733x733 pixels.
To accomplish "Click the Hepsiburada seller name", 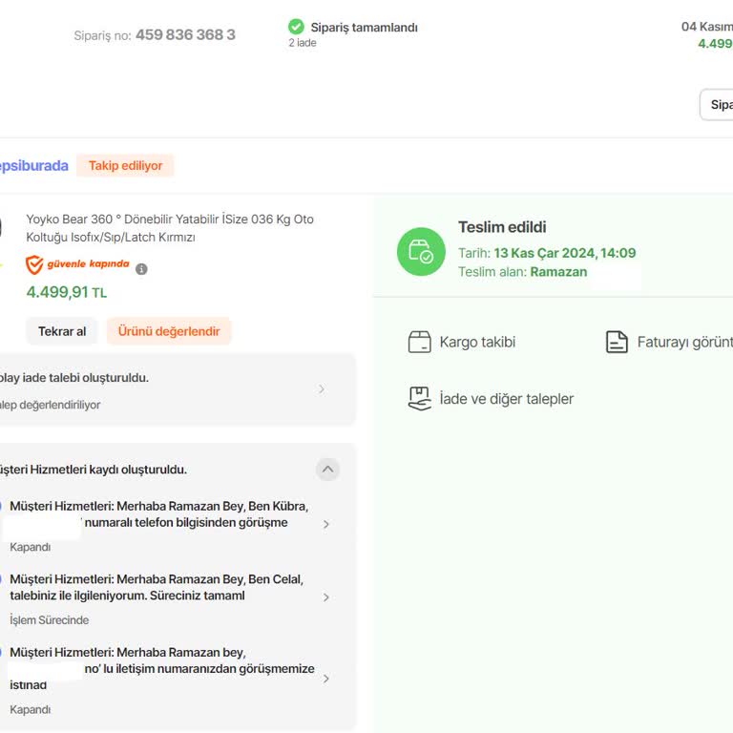I will [x=32, y=166].
